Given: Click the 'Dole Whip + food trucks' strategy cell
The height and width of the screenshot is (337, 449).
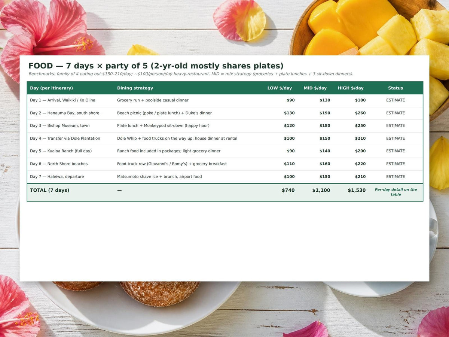Looking at the screenshot, I should tap(177, 139).
